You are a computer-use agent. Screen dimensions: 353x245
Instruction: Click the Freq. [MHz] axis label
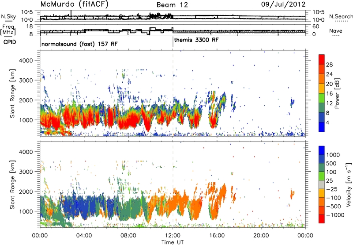click(9, 30)
